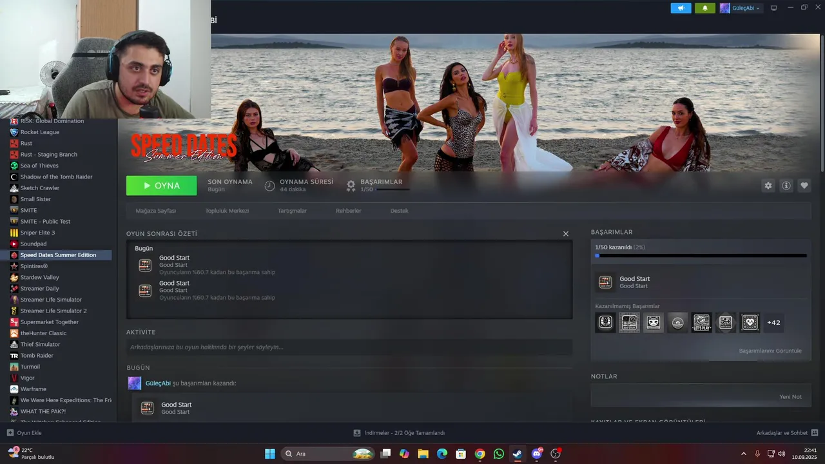The height and width of the screenshot is (464, 825).
Task: Open Arkadaşlar ve Sohbet panel
Action: (x=787, y=433)
